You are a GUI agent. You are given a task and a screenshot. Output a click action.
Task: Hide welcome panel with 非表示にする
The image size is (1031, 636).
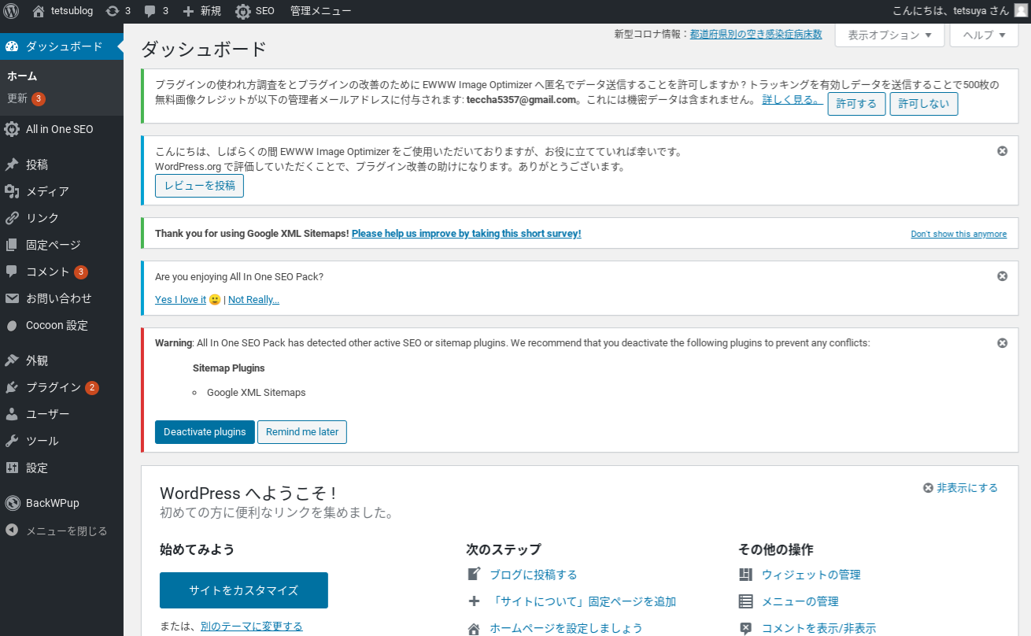(960, 488)
